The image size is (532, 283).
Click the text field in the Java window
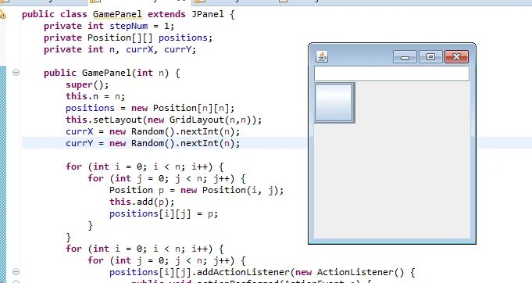point(392,73)
